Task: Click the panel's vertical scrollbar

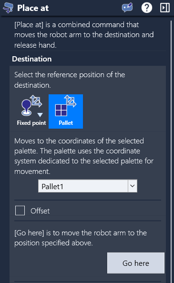Action: click(171, 152)
